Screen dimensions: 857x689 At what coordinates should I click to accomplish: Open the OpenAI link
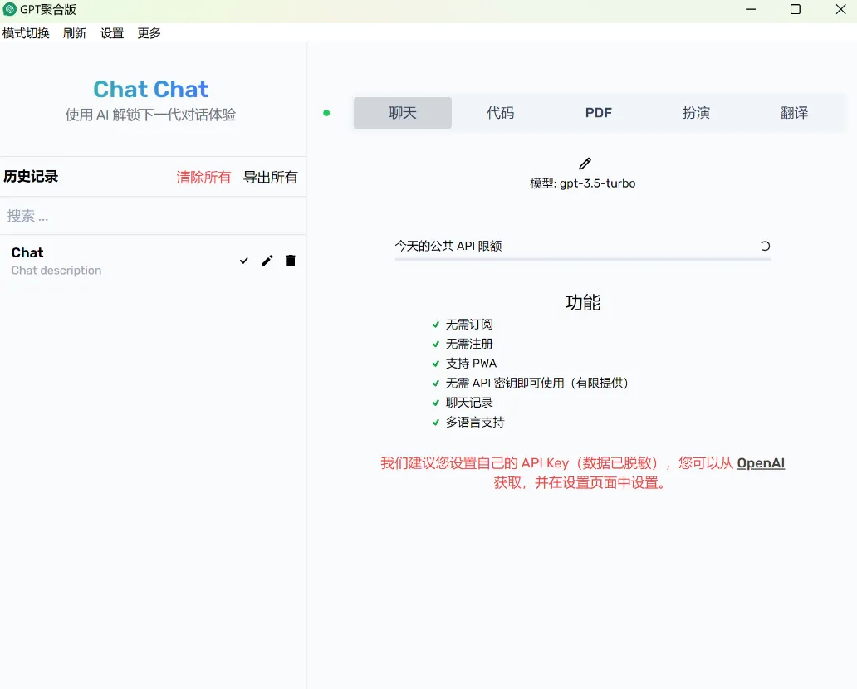pos(761,463)
